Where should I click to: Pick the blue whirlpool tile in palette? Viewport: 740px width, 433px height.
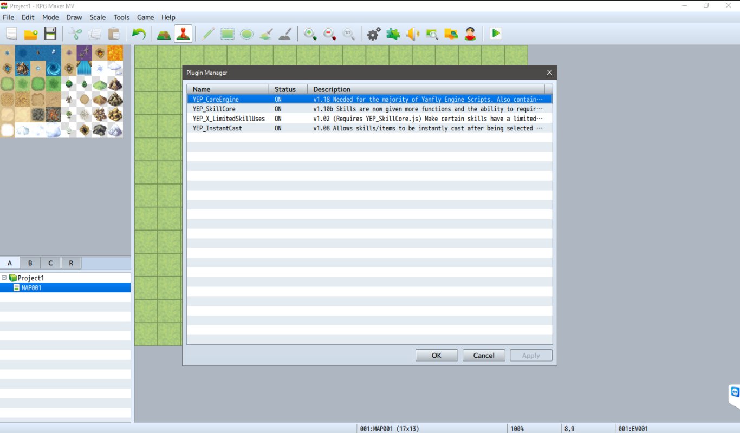pyautogui.click(x=54, y=68)
